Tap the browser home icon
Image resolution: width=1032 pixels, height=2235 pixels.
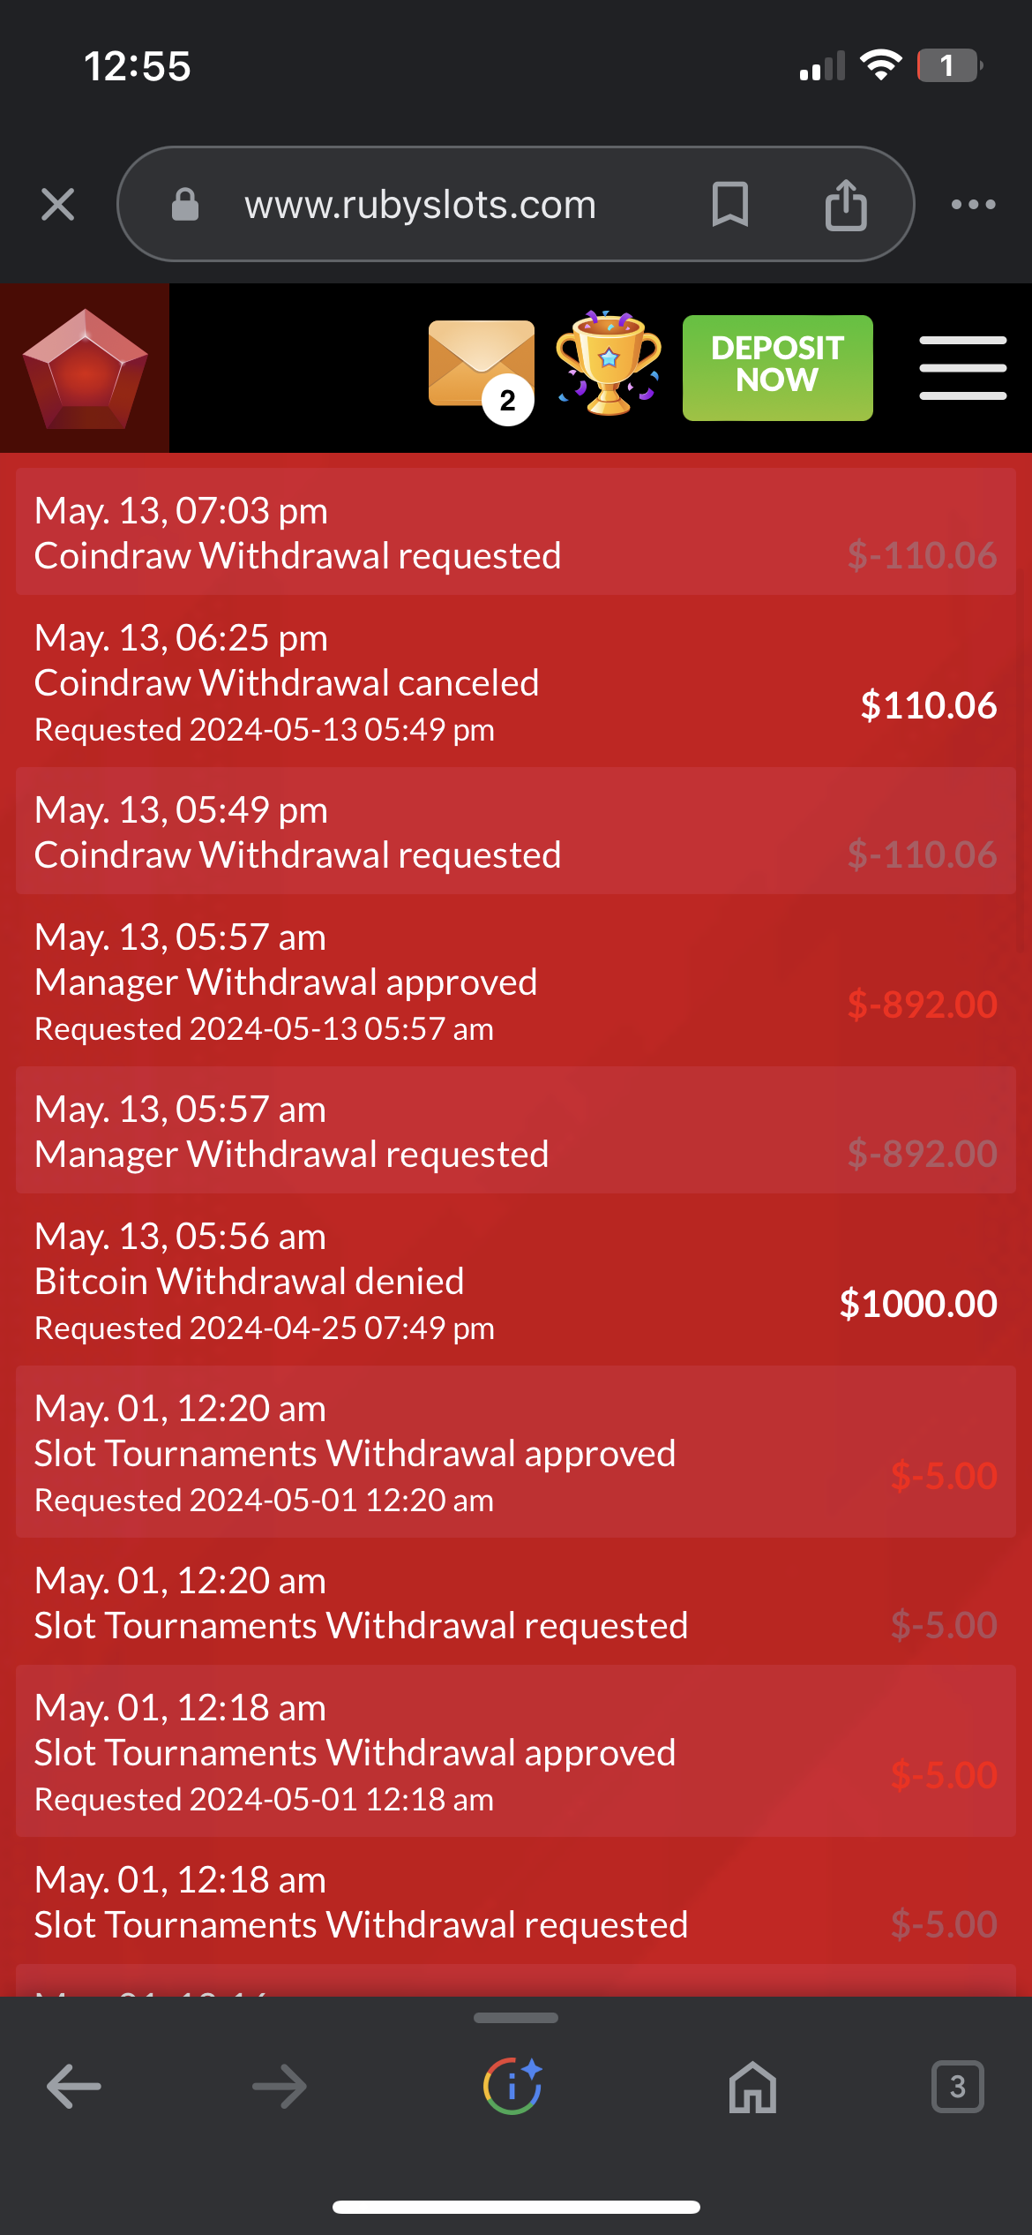[x=752, y=2087]
